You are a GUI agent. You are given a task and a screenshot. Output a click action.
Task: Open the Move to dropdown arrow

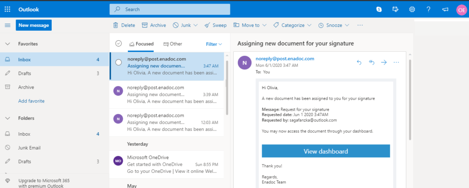pyautogui.click(x=264, y=26)
